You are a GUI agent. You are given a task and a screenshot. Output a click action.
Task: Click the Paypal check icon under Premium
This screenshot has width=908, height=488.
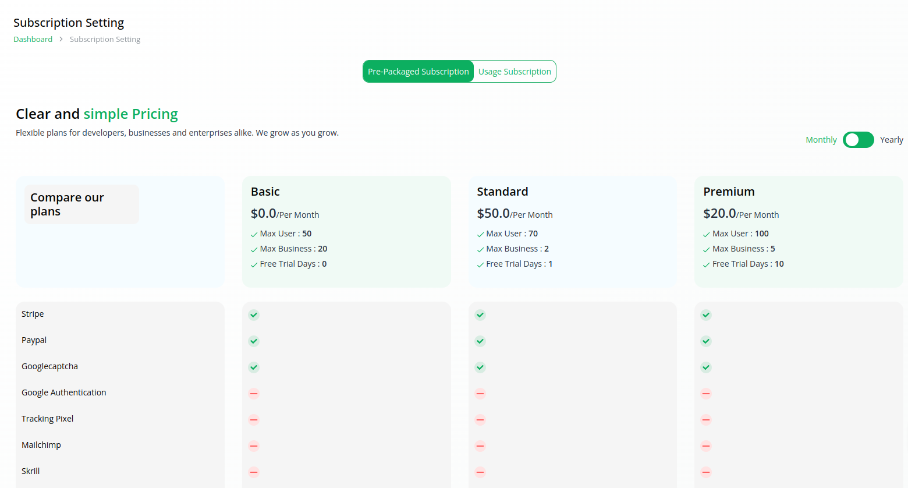point(706,341)
